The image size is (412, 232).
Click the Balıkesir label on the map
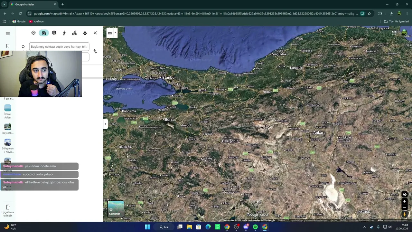coord(125,147)
